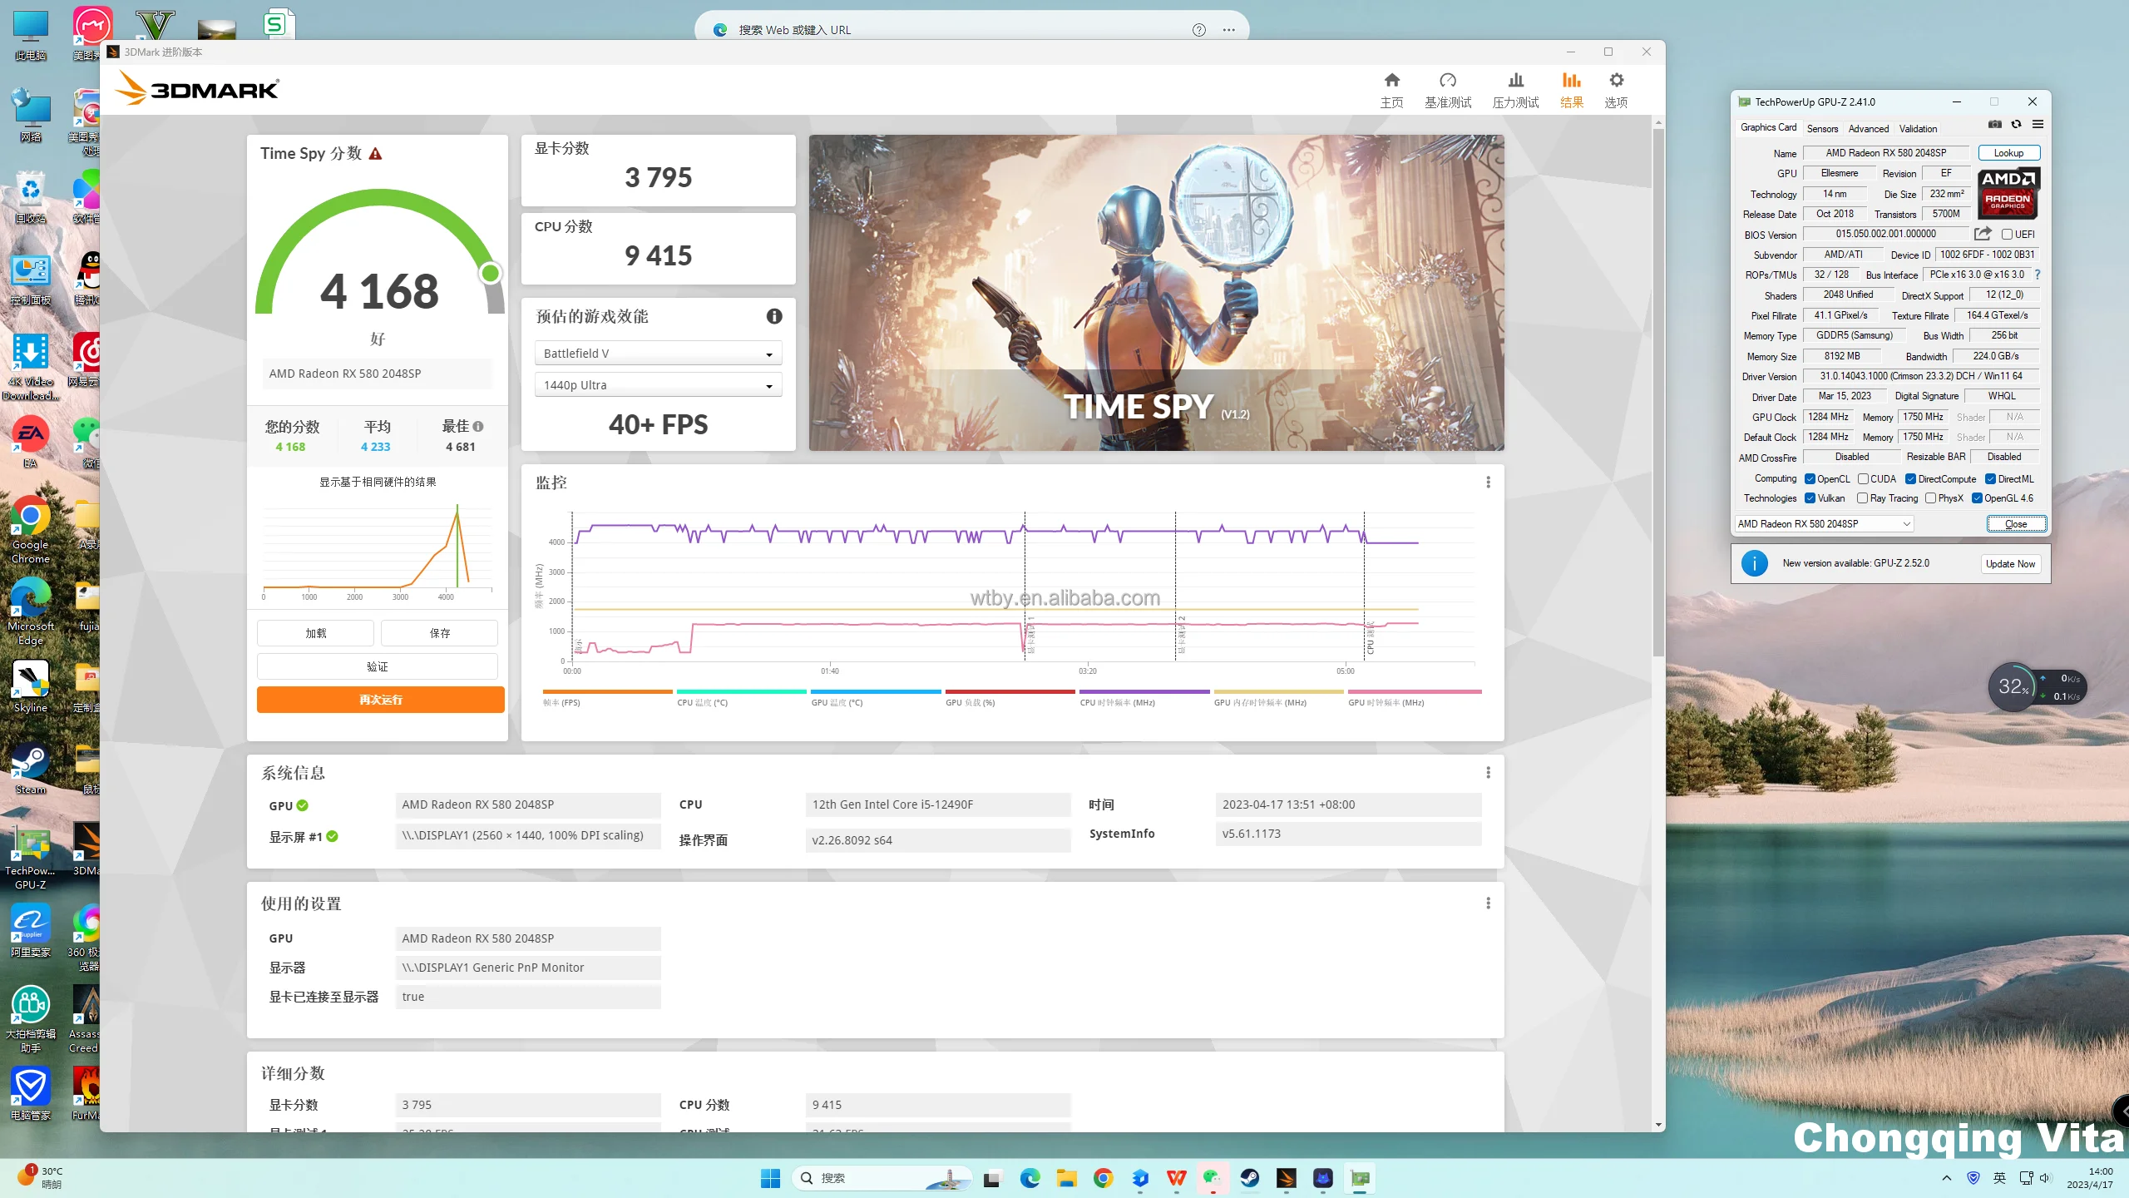Click the estimated game performance info icon
This screenshot has width=2129, height=1198.
coord(773,316)
